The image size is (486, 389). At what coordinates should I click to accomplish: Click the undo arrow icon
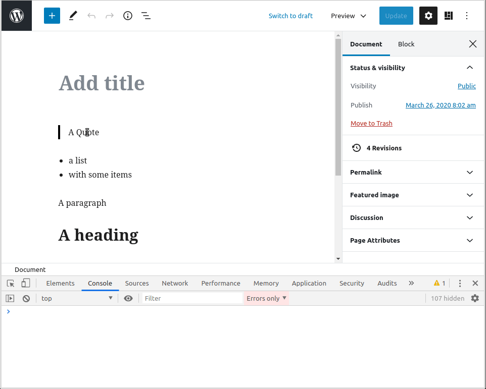pyautogui.click(x=91, y=16)
